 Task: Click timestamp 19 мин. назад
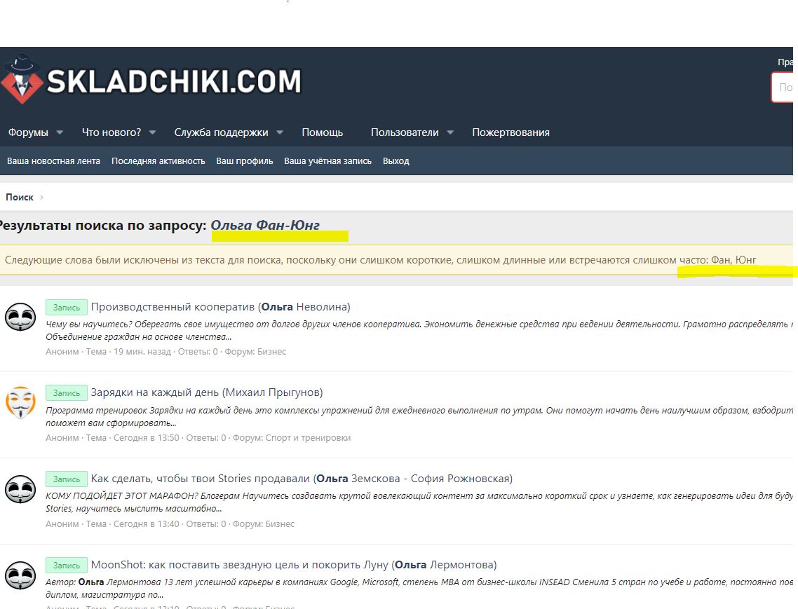[x=142, y=352]
